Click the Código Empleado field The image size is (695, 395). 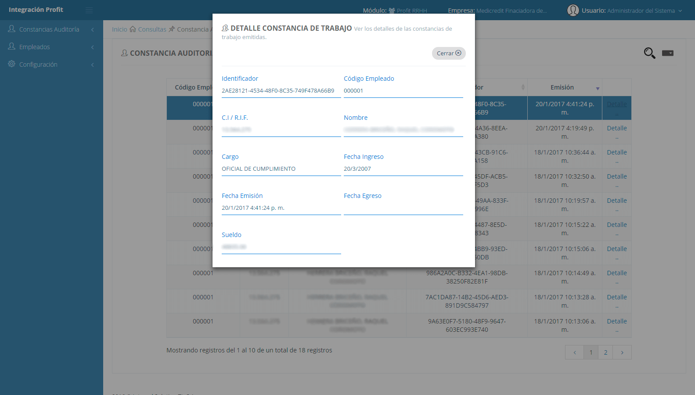point(403,91)
